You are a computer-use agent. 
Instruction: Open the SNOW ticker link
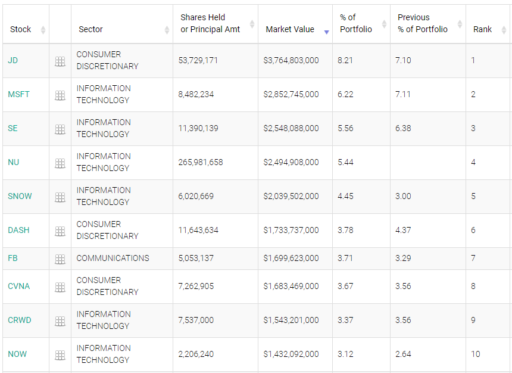click(20, 196)
